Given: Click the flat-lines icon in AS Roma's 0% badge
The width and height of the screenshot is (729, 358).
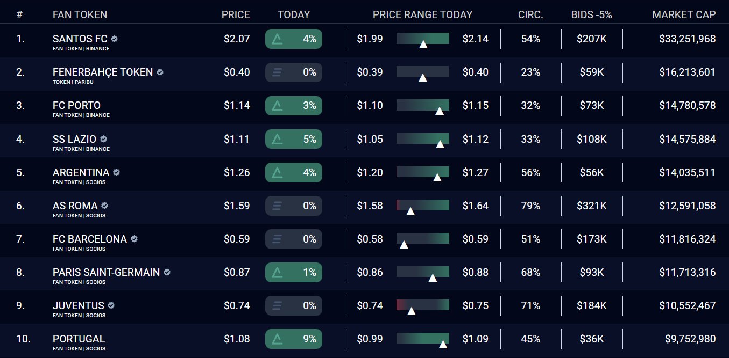Looking at the screenshot, I should [x=277, y=206].
